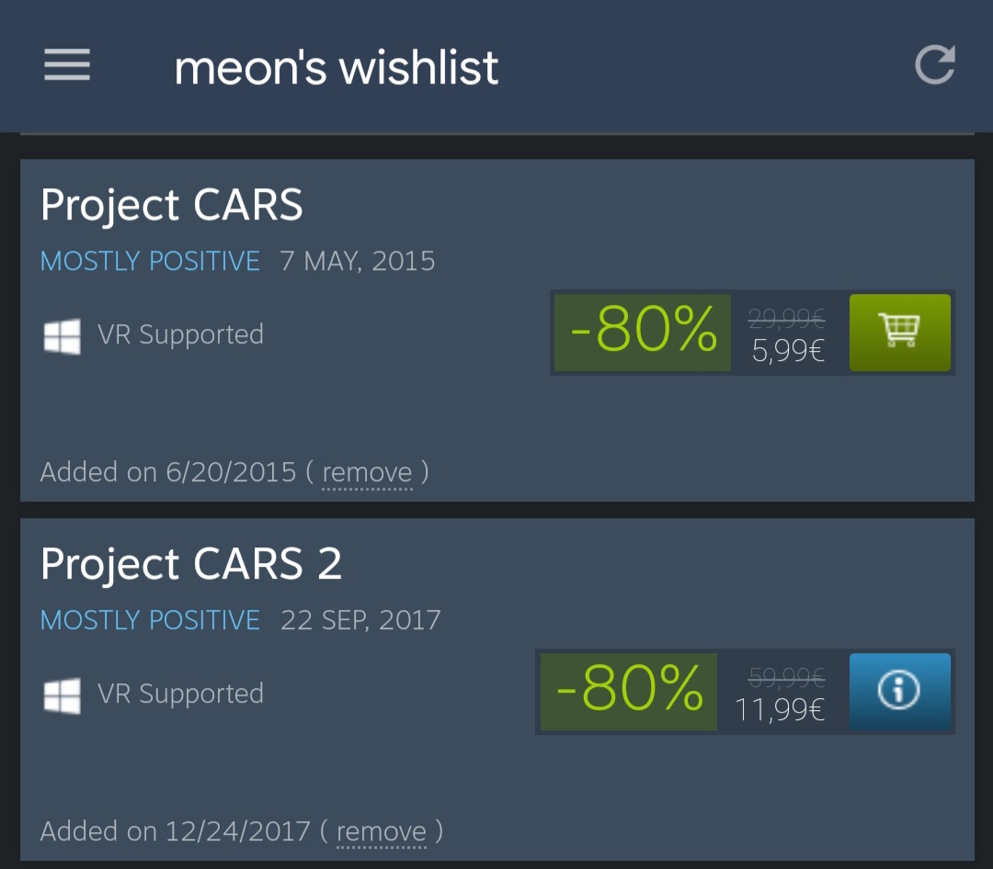Screen dimensions: 993x869
Task: Tap the 11,99€ discounted price
Action: click(x=780, y=709)
